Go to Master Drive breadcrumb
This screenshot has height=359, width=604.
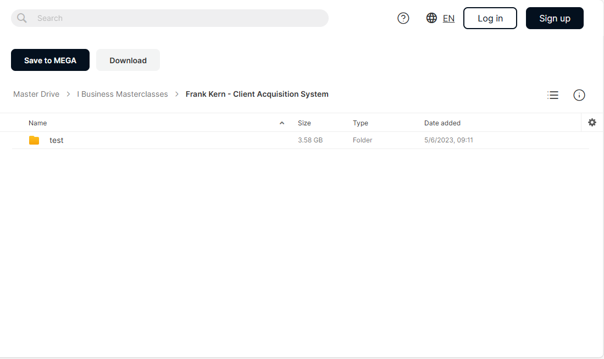(36, 94)
